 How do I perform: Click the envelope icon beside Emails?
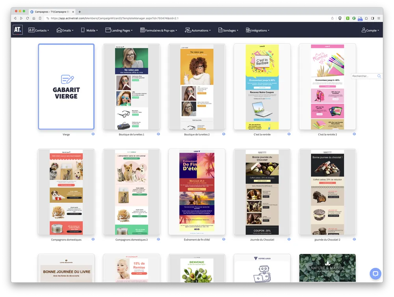59,30
